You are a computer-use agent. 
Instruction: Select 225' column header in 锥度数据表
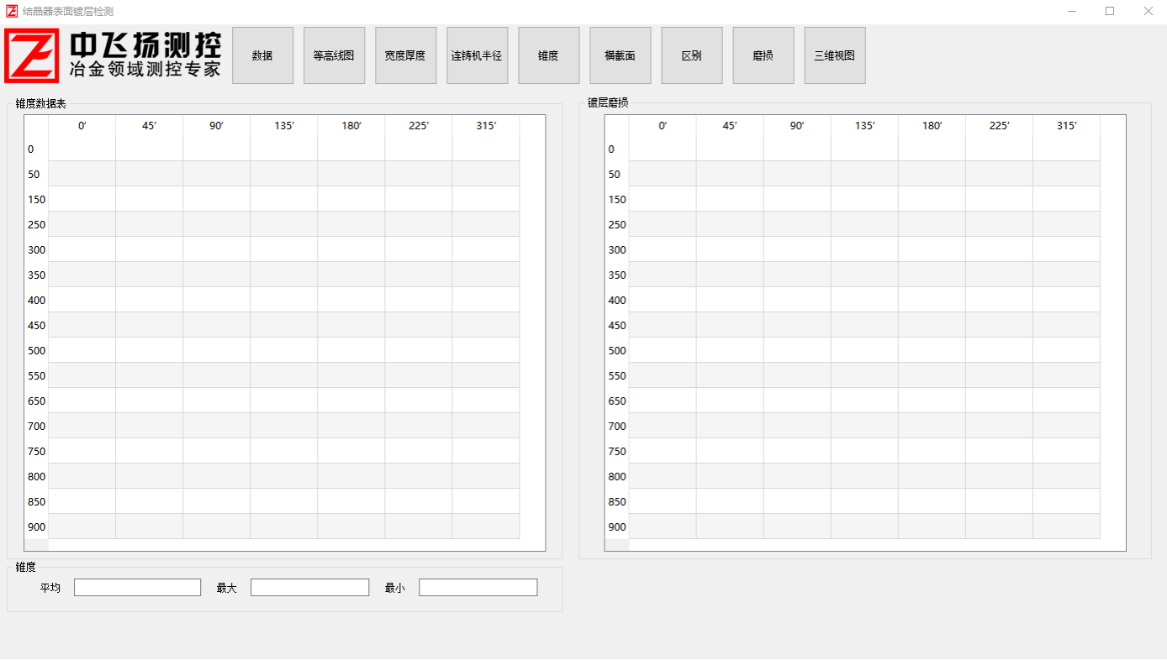419,126
